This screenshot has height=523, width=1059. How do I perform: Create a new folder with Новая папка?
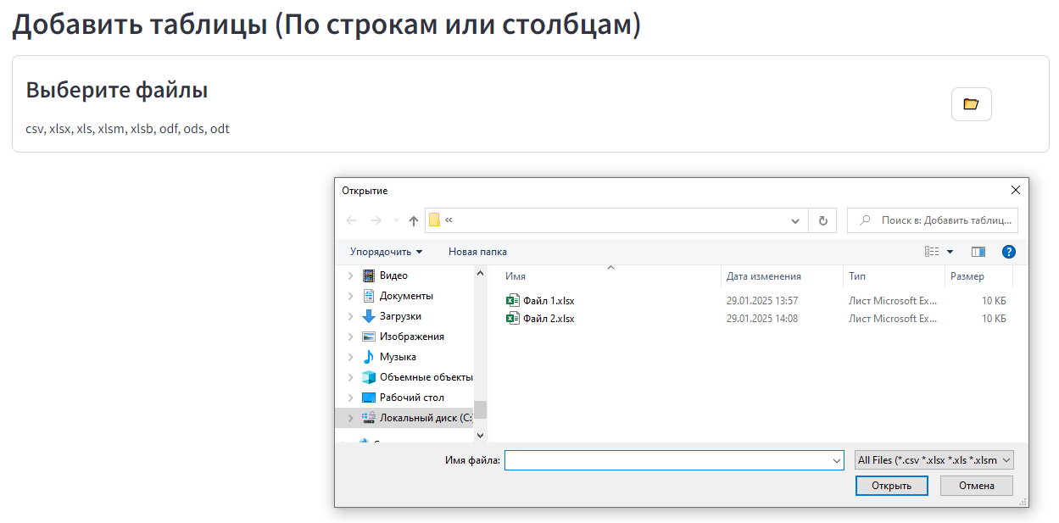click(477, 252)
